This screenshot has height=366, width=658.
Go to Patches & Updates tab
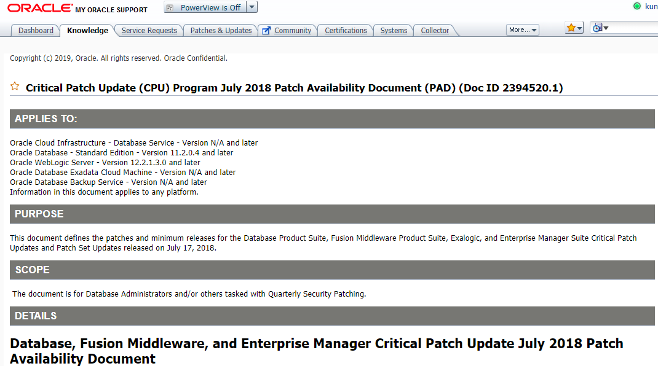pos(221,31)
